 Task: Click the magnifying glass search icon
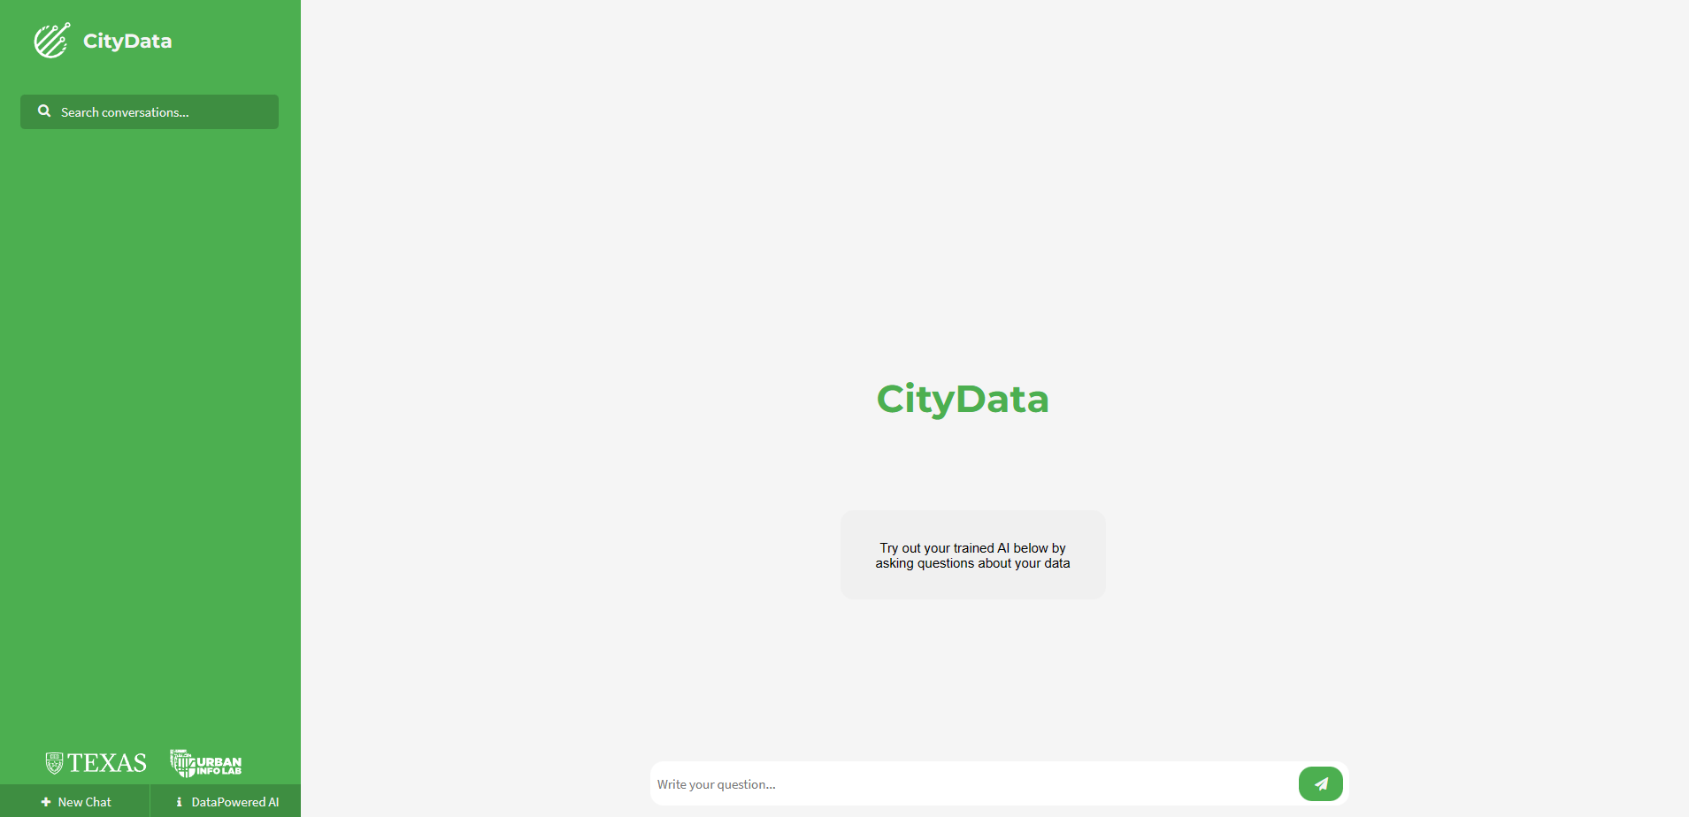(44, 111)
